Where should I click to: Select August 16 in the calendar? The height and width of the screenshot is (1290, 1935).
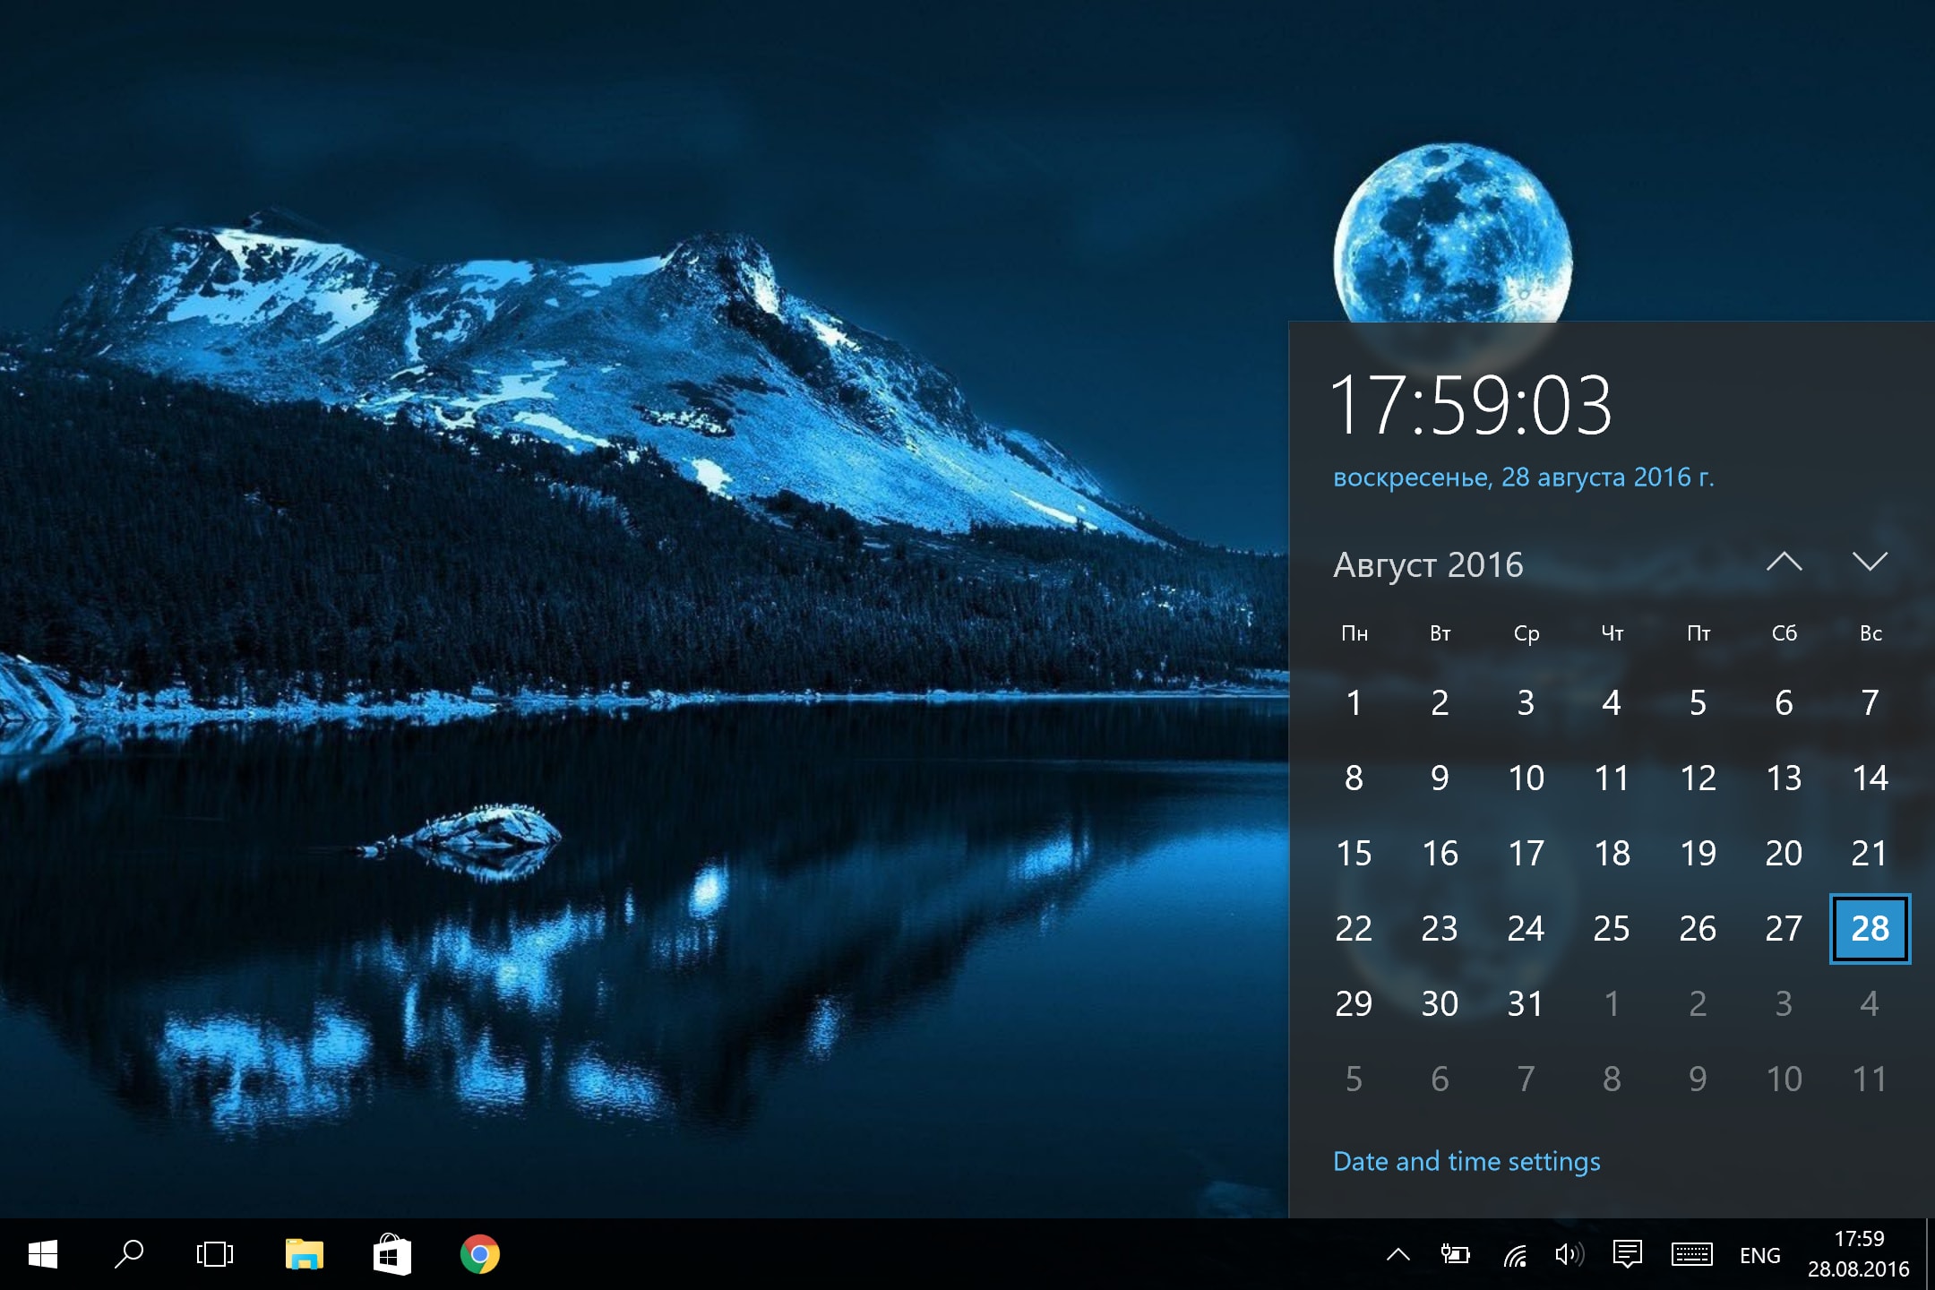[1440, 854]
